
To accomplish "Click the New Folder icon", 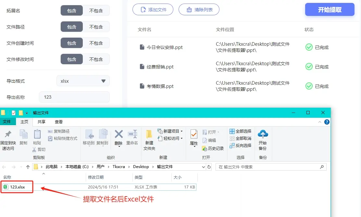I will pos(149,134).
